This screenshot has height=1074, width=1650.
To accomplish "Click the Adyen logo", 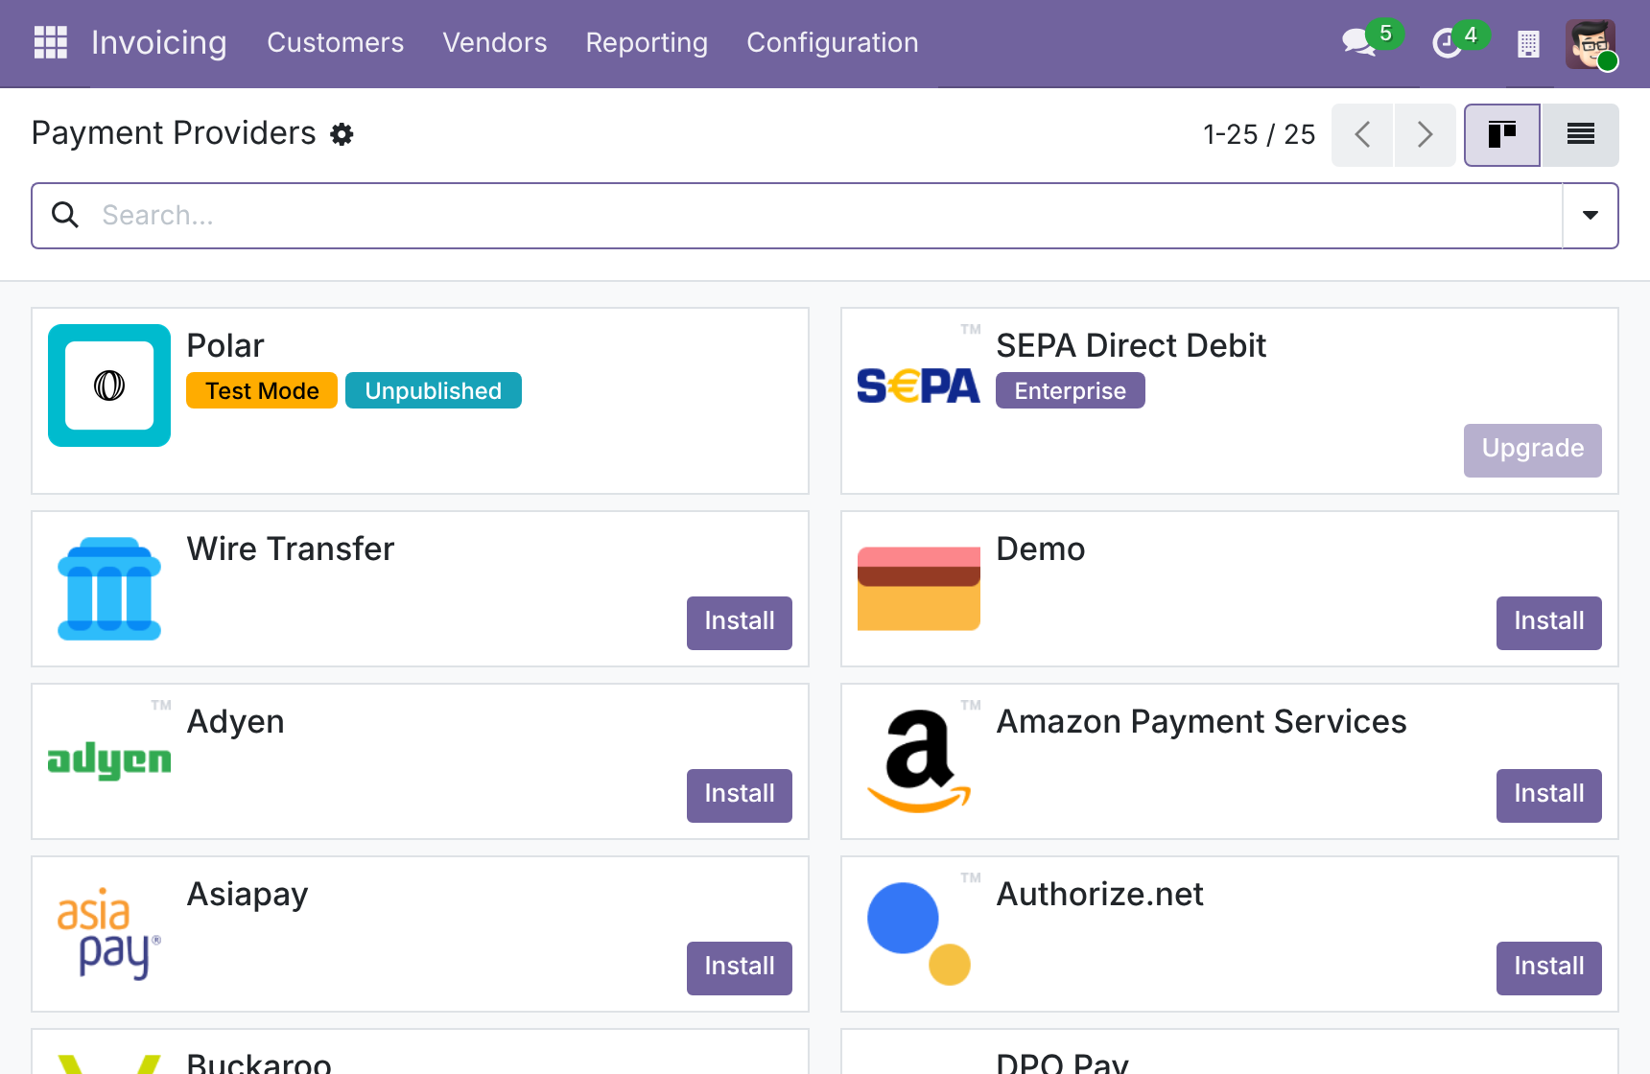I will (109, 759).
